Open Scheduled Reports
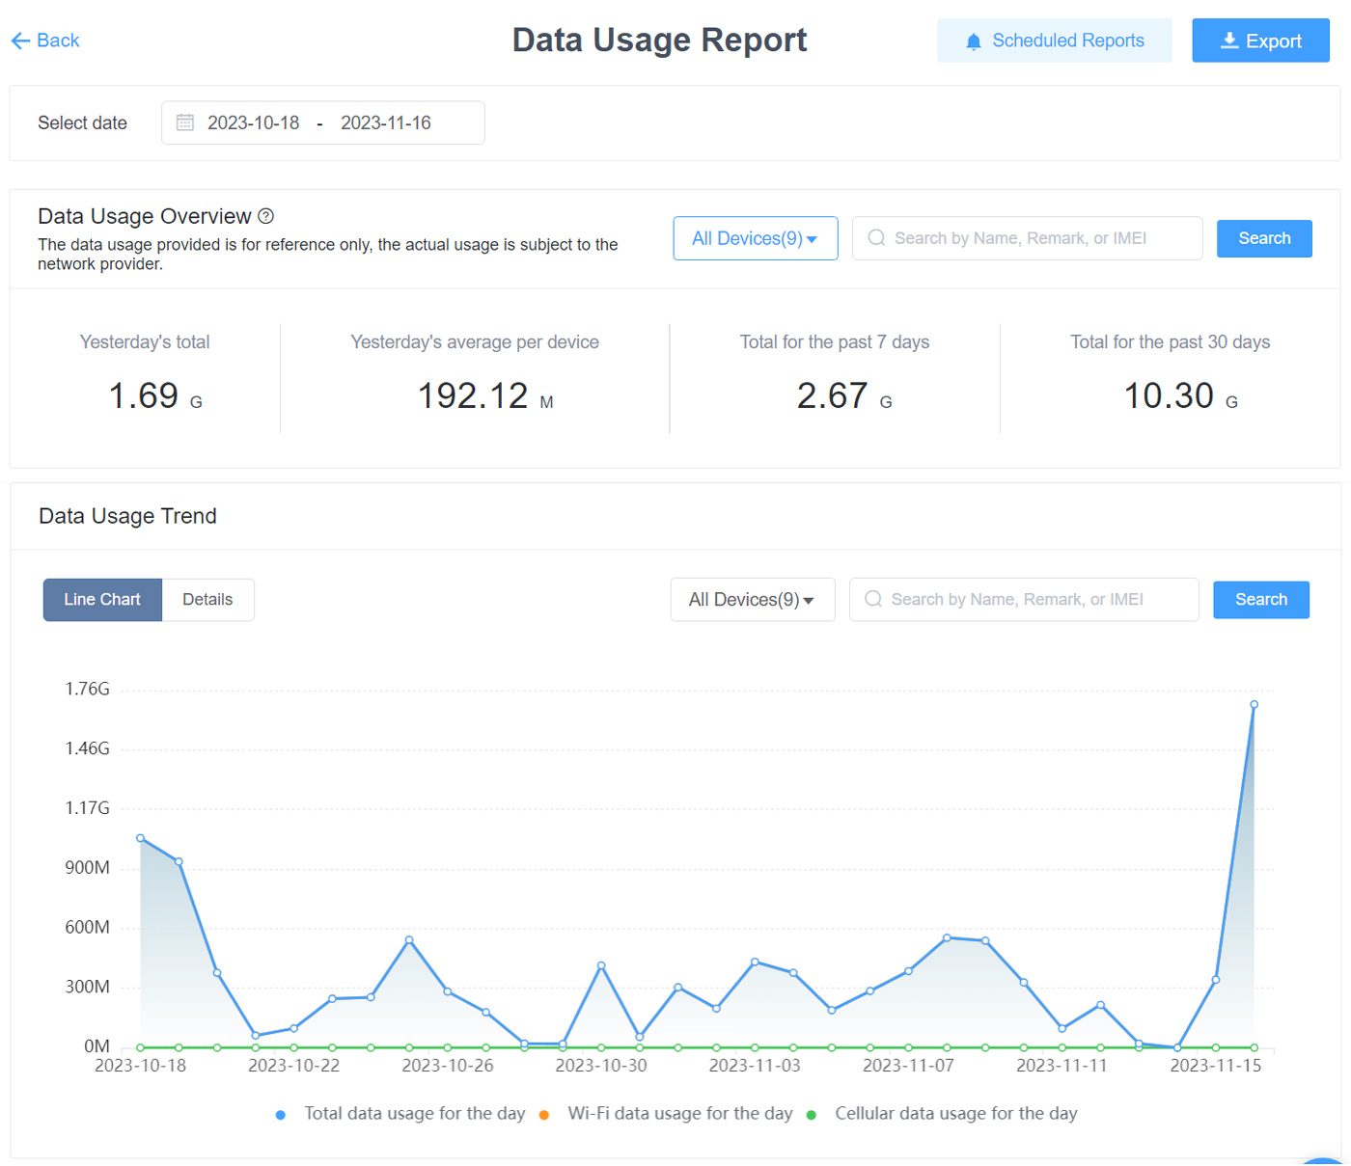 (1054, 41)
